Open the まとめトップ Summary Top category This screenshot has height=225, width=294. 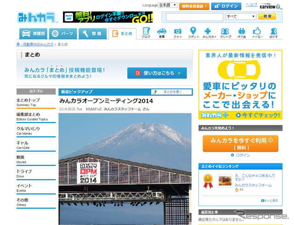[36, 102]
